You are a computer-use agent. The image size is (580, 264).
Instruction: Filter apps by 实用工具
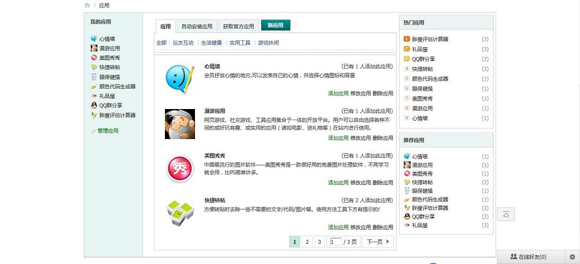[x=240, y=43]
